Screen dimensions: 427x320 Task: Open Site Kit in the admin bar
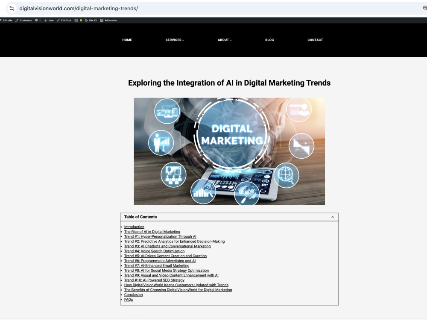click(91, 20)
